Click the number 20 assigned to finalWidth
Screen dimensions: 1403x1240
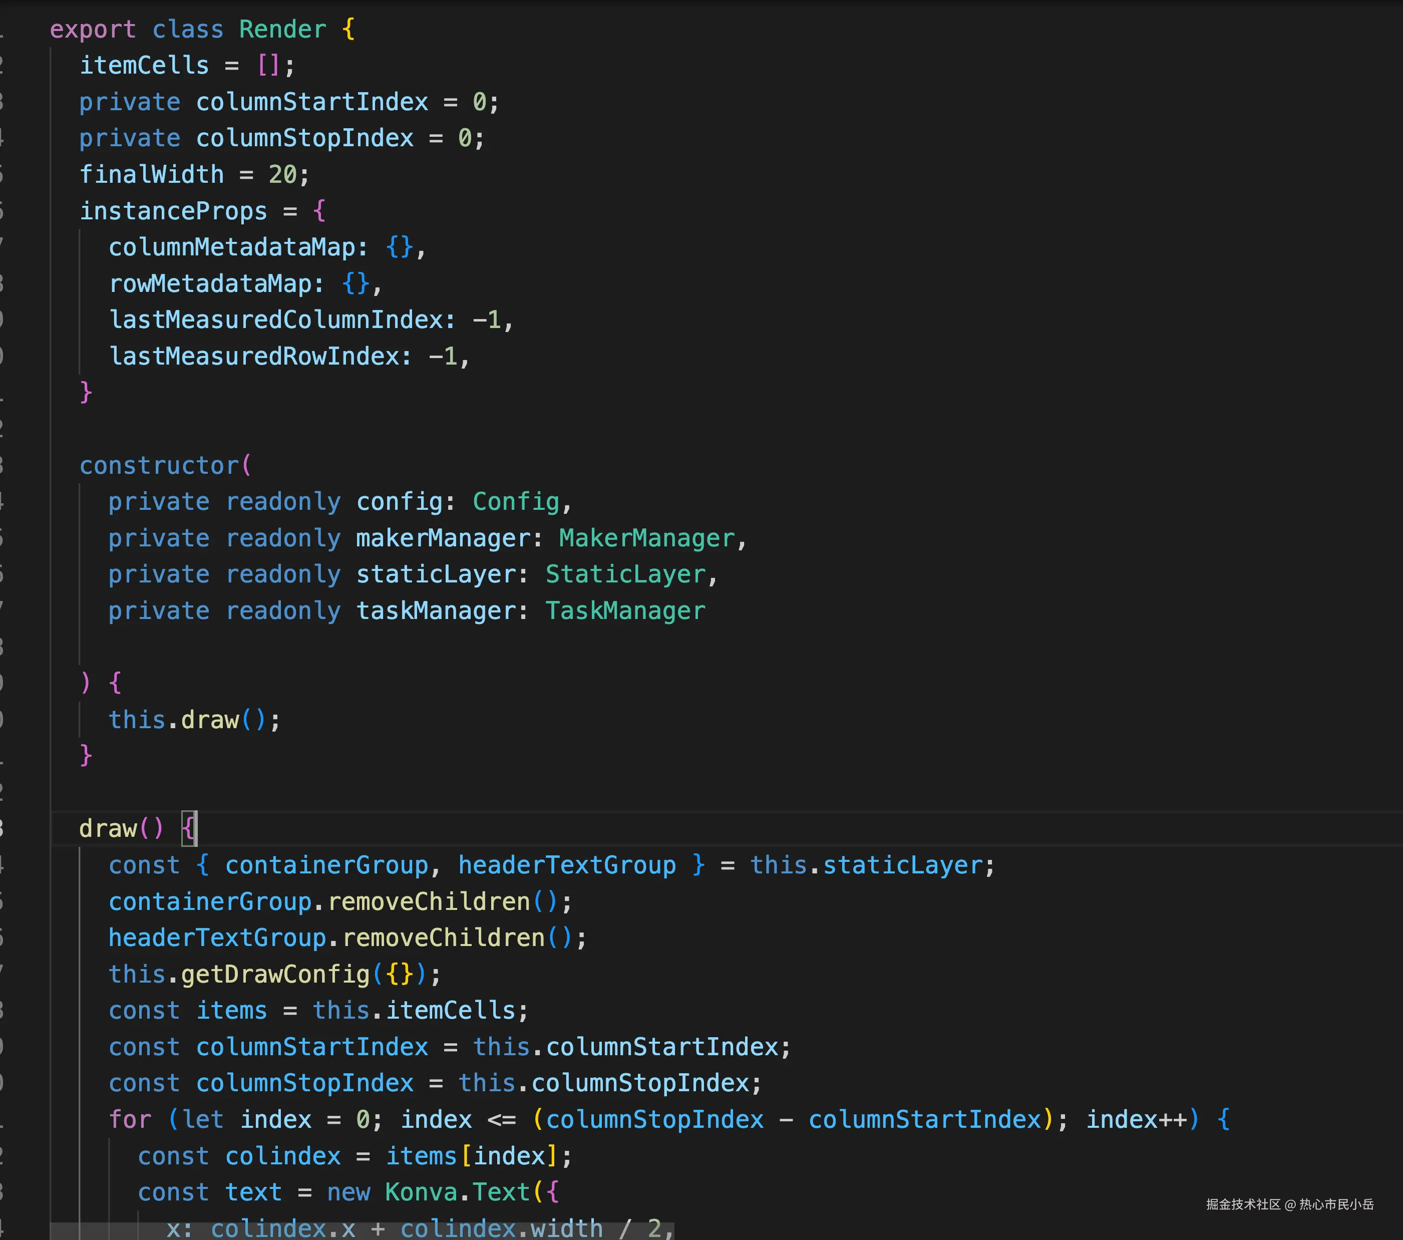point(282,174)
